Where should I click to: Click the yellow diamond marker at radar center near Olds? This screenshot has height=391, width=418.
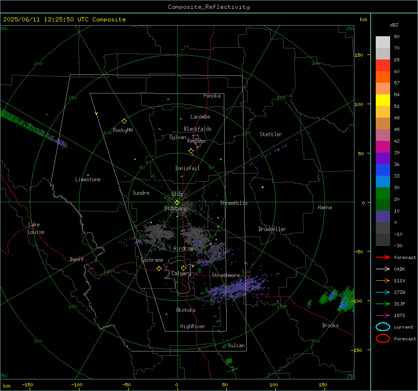[177, 203]
